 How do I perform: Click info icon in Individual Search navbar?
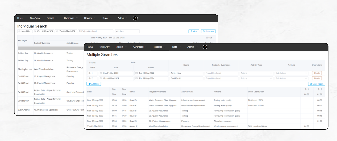pyautogui.click(x=135, y=18)
